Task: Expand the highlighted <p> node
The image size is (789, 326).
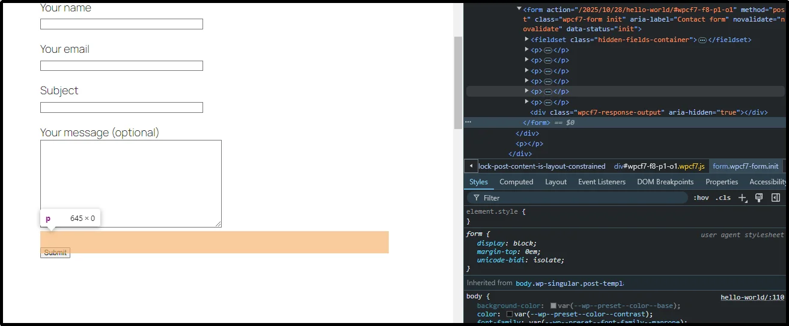Action: (527, 91)
